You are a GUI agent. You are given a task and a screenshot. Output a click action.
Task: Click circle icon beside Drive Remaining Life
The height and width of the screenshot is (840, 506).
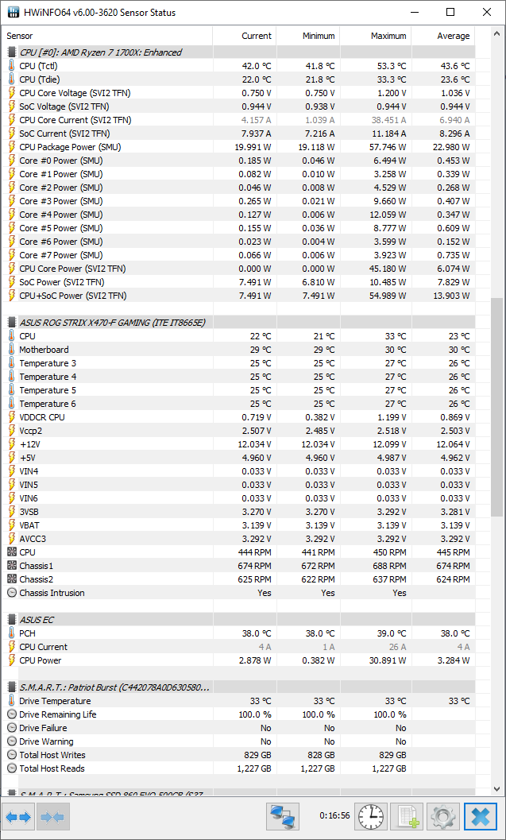tap(11, 714)
